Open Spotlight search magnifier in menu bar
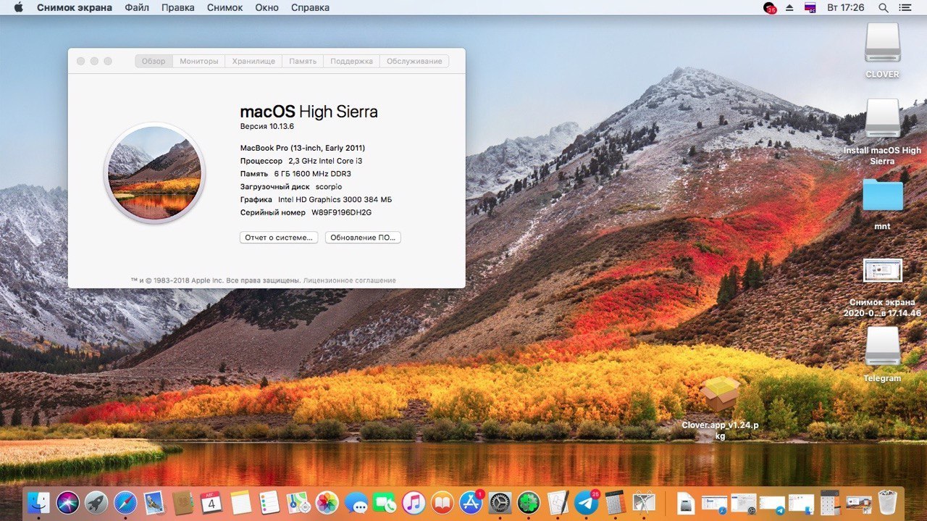The image size is (927, 521). coord(884,7)
